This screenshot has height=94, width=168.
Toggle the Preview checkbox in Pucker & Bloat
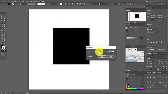(x=88, y=56)
